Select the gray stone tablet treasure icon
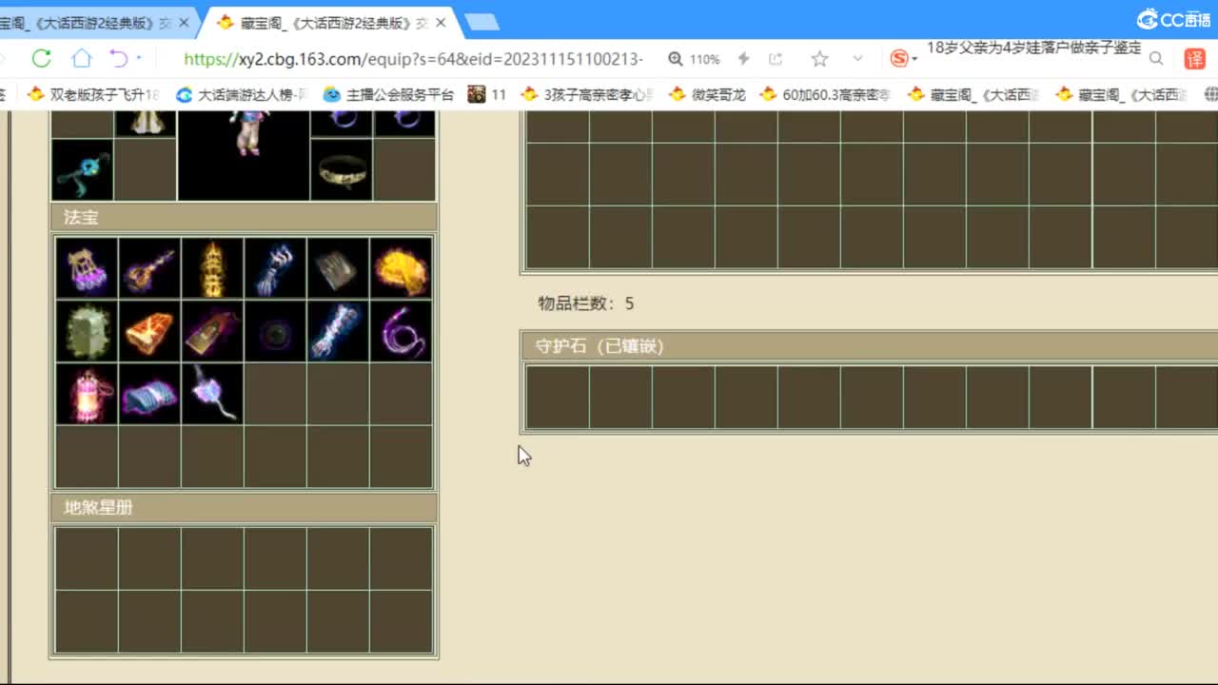 [338, 267]
